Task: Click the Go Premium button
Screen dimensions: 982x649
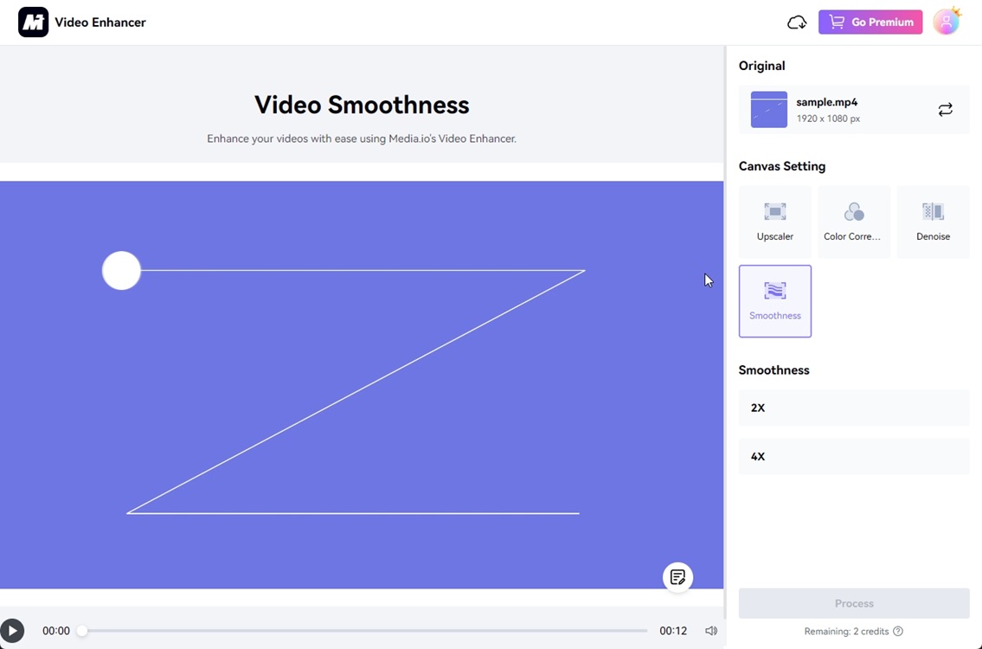Action: tap(870, 22)
